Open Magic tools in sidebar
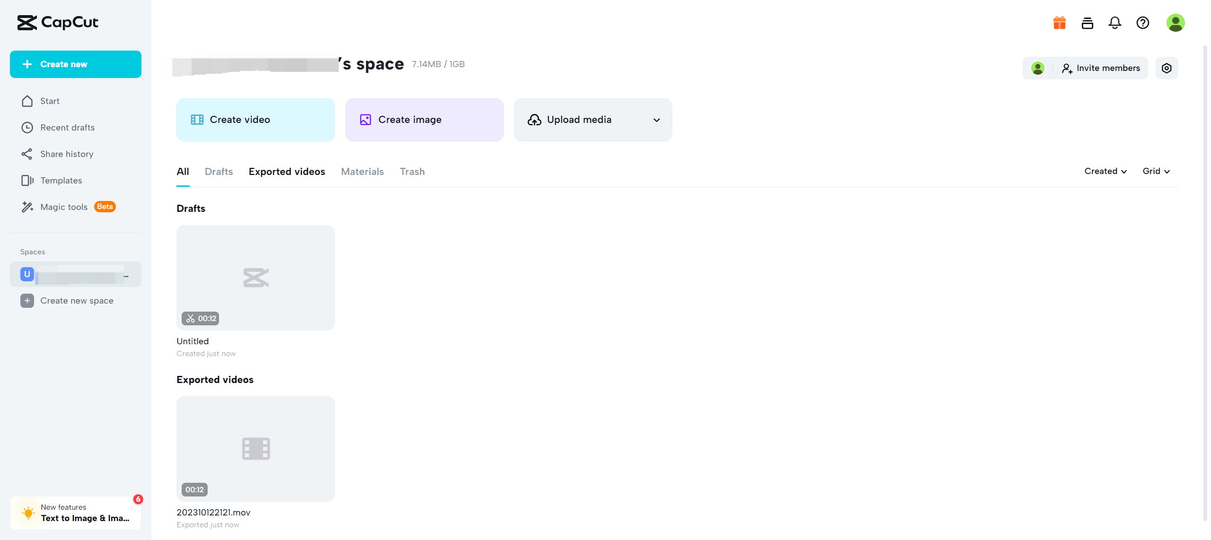The height and width of the screenshot is (540, 1211). pyautogui.click(x=64, y=207)
